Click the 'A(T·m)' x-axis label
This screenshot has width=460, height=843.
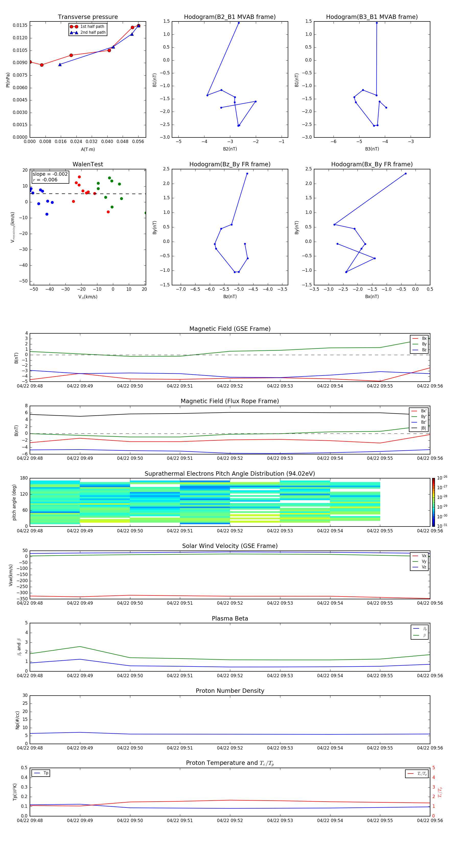[88, 149]
